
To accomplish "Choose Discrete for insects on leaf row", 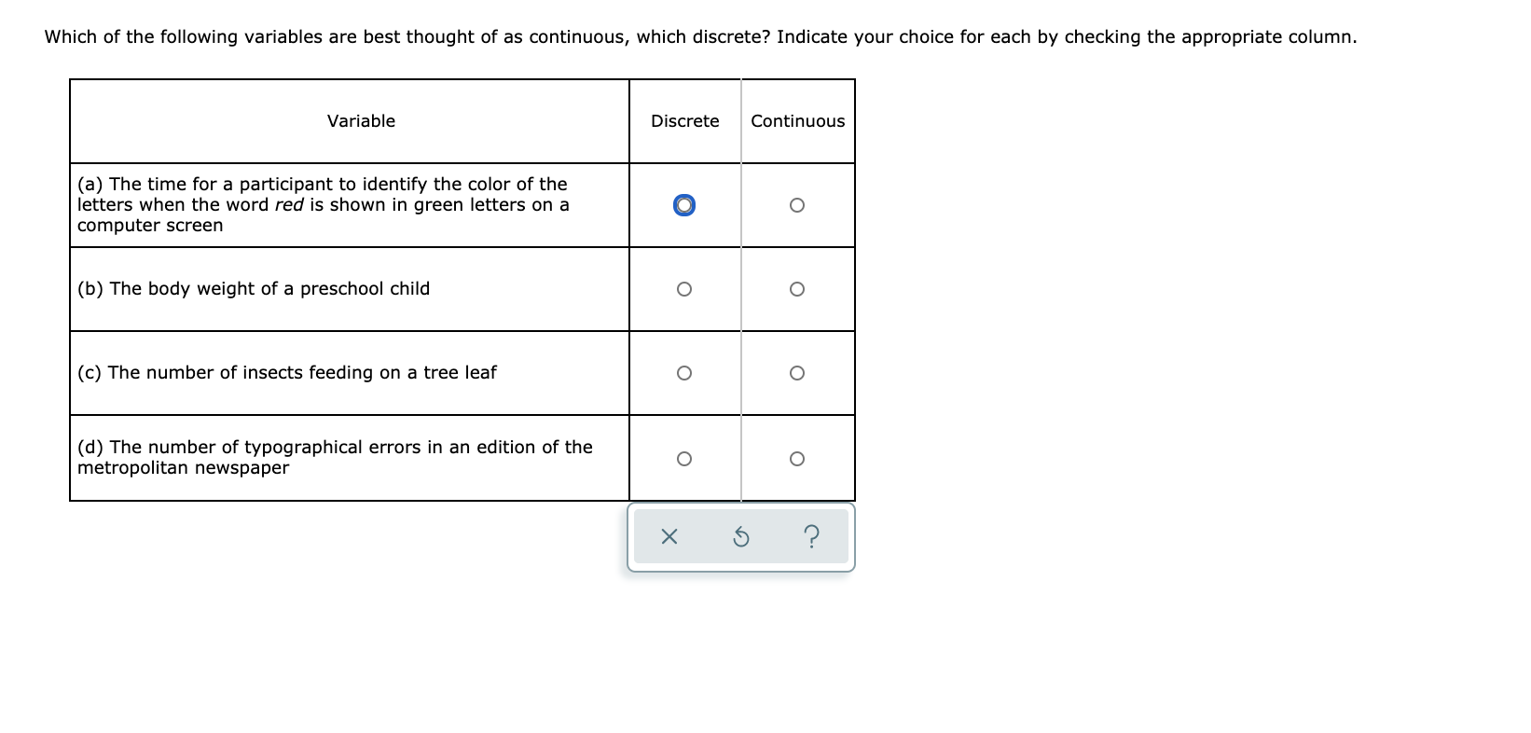I will (684, 373).
